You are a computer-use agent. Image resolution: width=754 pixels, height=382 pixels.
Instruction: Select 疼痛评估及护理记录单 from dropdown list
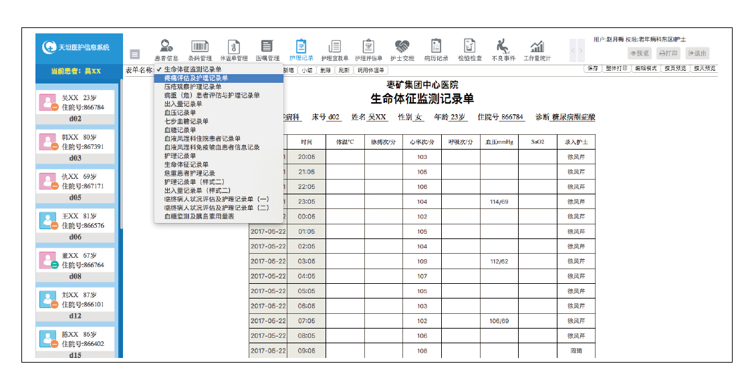pyautogui.click(x=196, y=78)
